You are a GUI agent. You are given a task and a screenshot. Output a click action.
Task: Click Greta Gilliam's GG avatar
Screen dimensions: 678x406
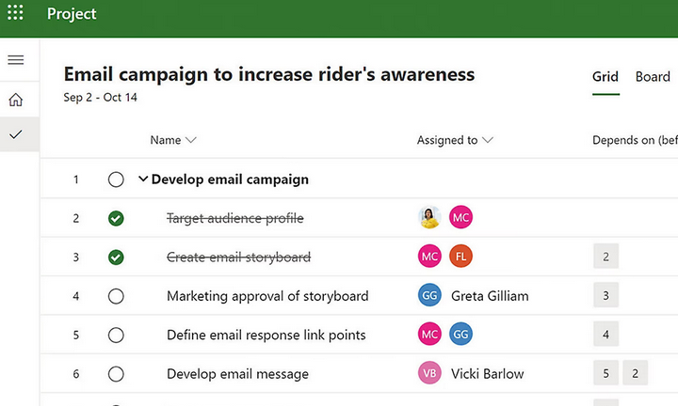[x=429, y=295]
